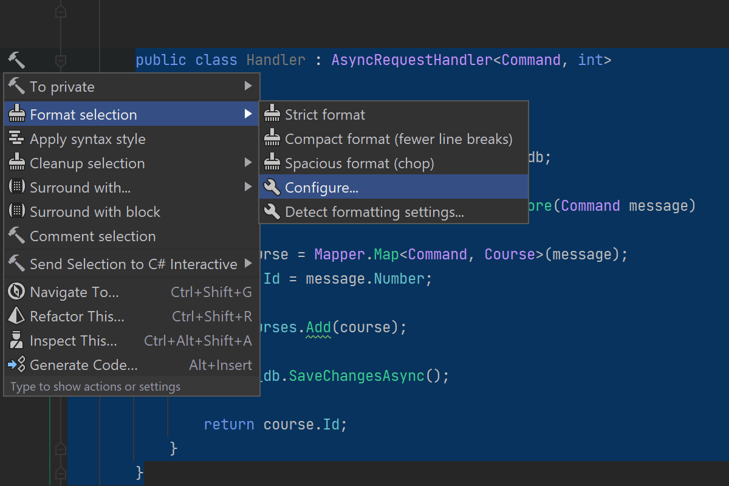Click the Apply syntax style icon

[x=16, y=139]
